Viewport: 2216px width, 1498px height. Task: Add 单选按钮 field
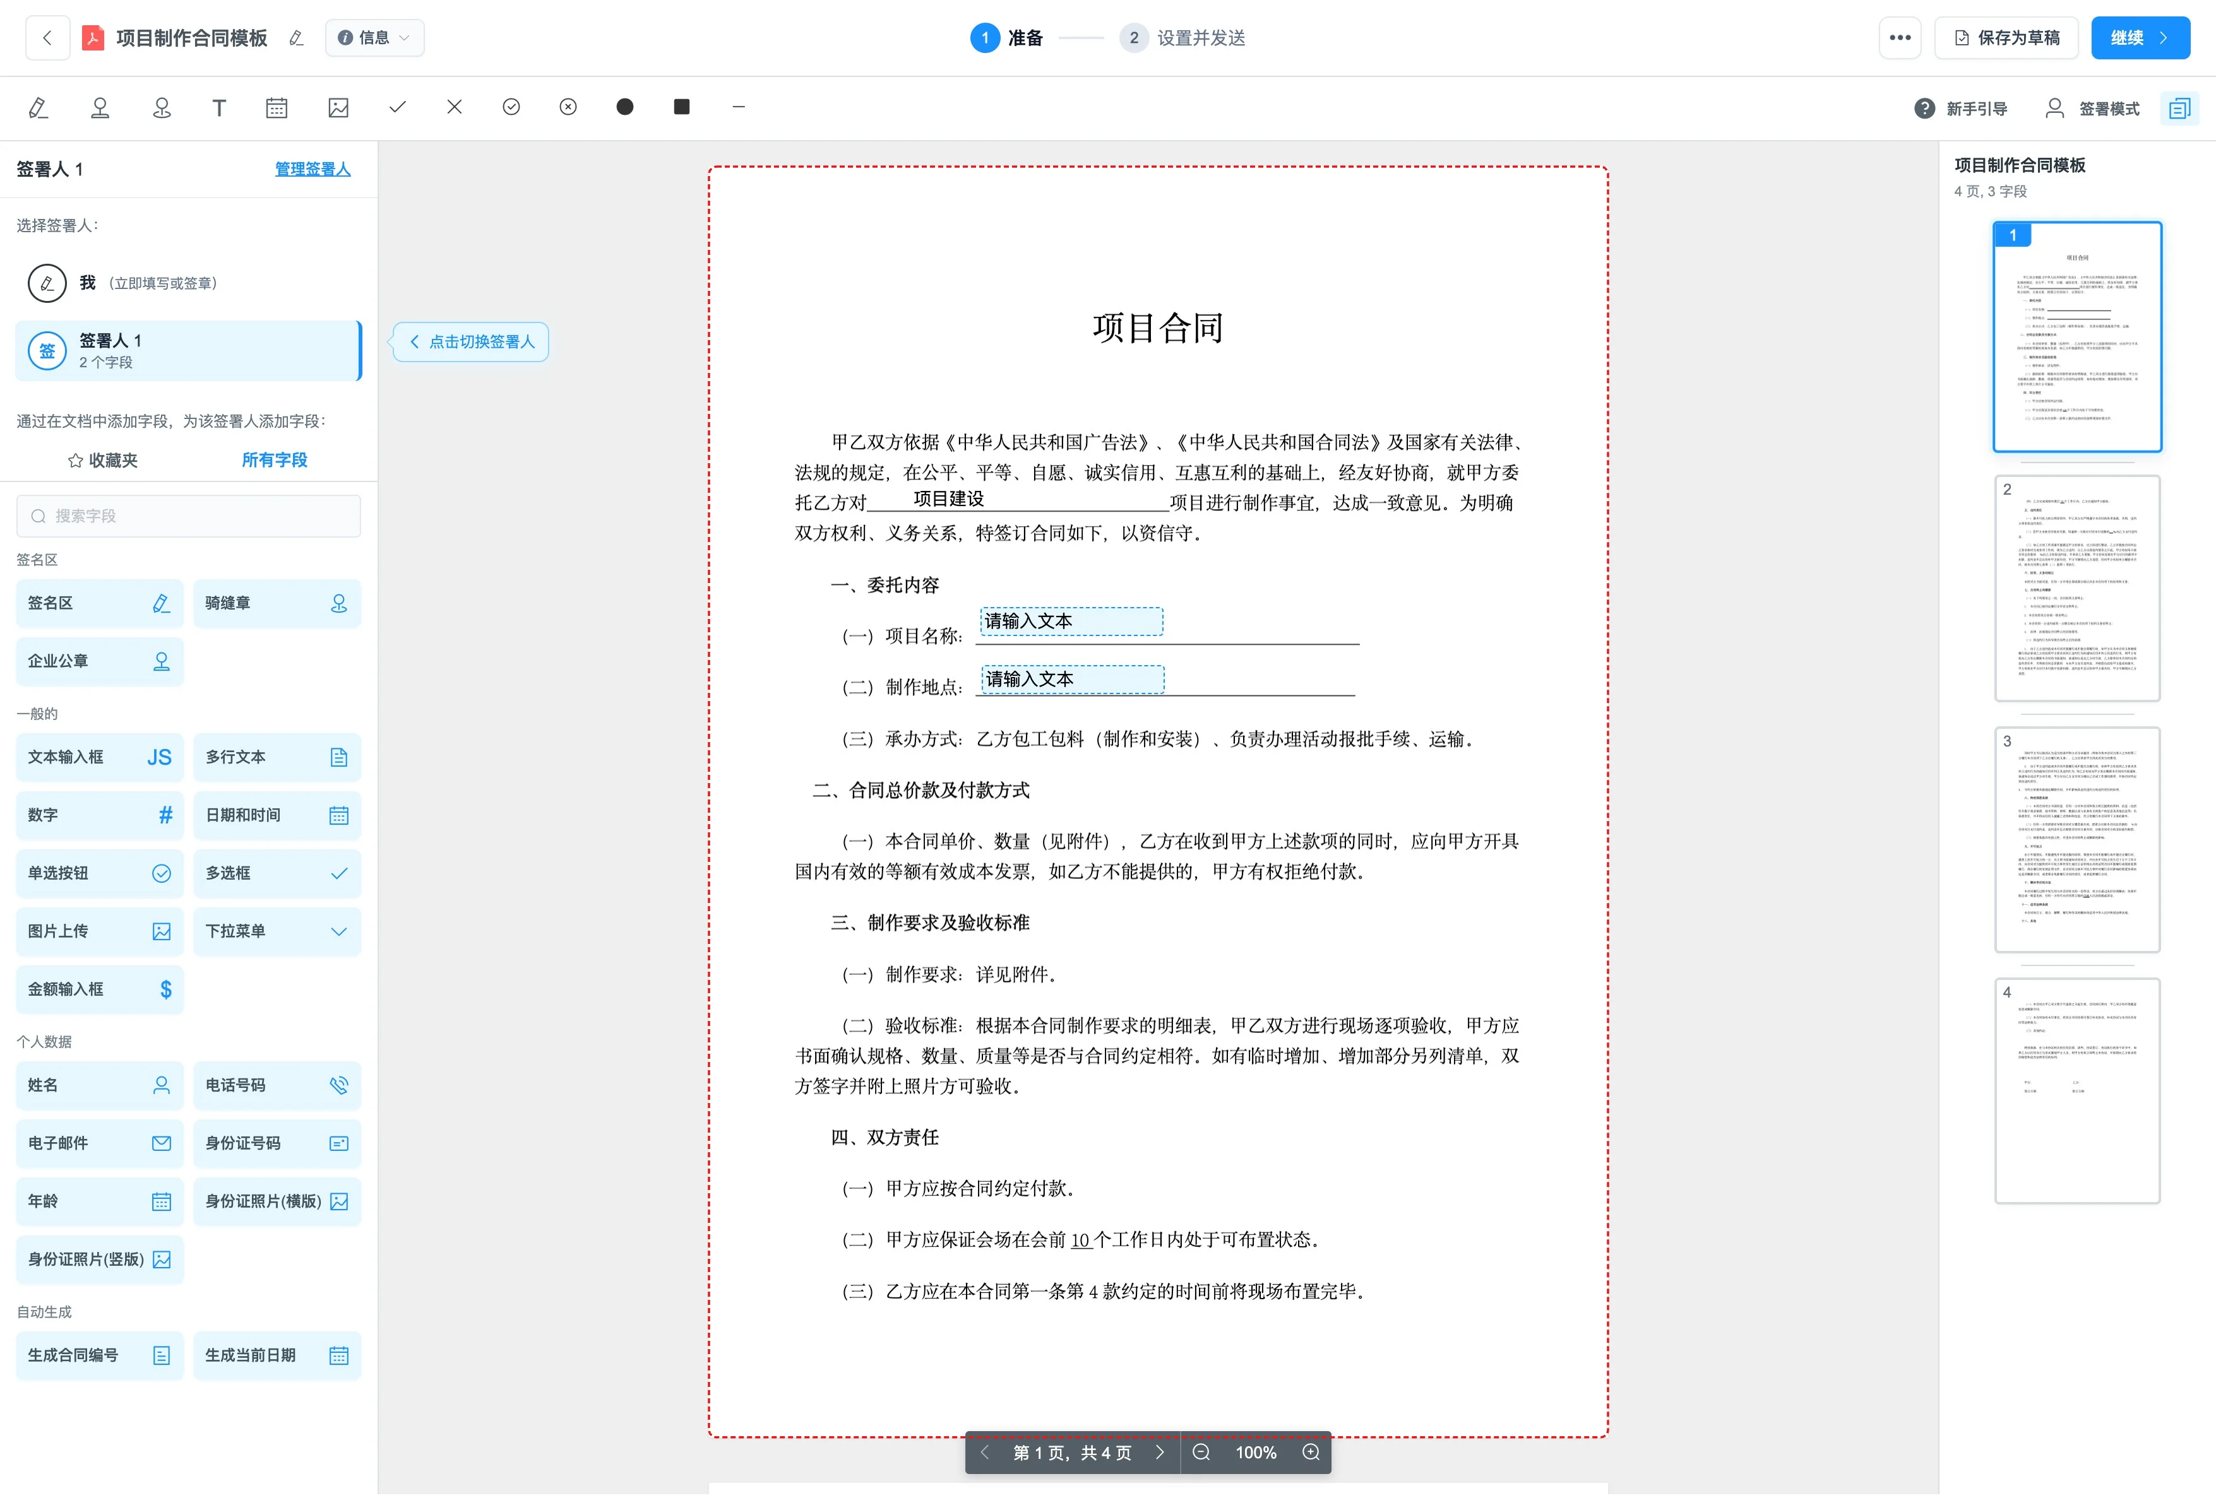click(x=100, y=874)
